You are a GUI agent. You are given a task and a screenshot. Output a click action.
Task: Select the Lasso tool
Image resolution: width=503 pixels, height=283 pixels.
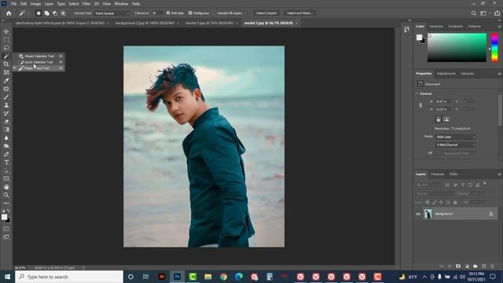pyautogui.click(x=6, y=47)
